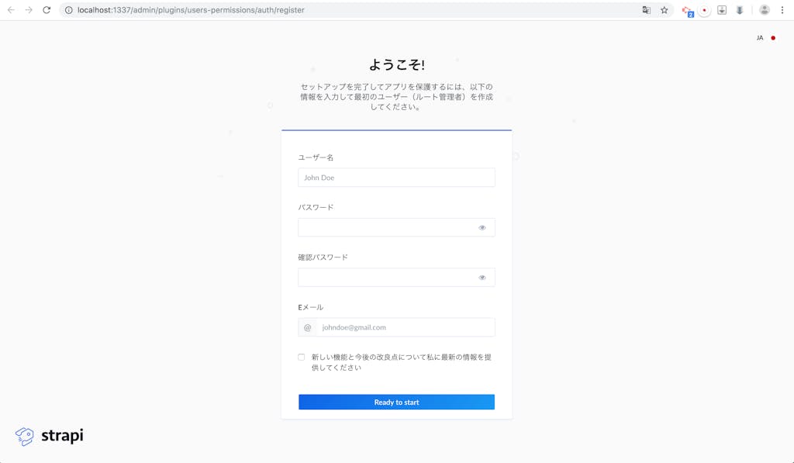Screen dimensions: 794x463
Task: Focus the ユーザー名 input field
Action: pos(396,178)
